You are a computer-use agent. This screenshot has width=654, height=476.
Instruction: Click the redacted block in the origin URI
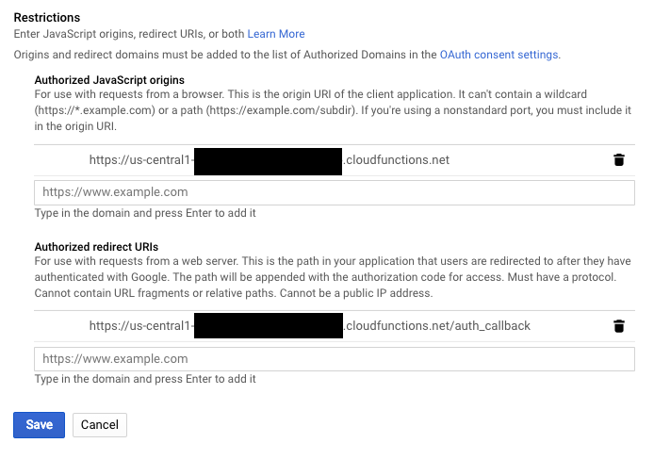click(x=268, y=160)
